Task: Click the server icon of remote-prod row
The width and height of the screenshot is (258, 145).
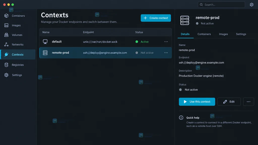Action: [45, 53]
